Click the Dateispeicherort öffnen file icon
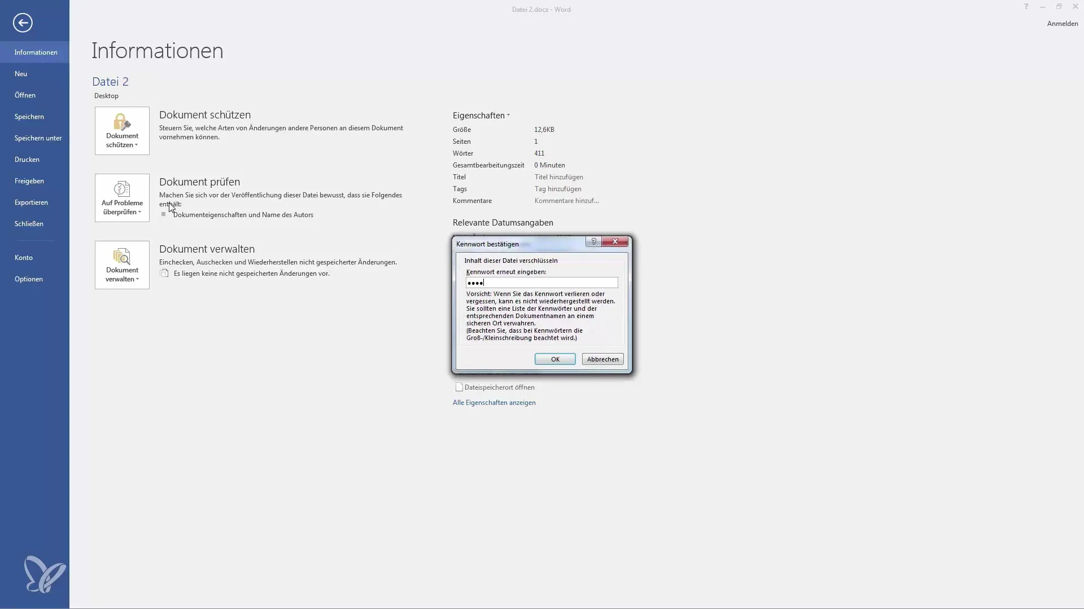Screen dimensions: 1084x609 coord(459,387)
